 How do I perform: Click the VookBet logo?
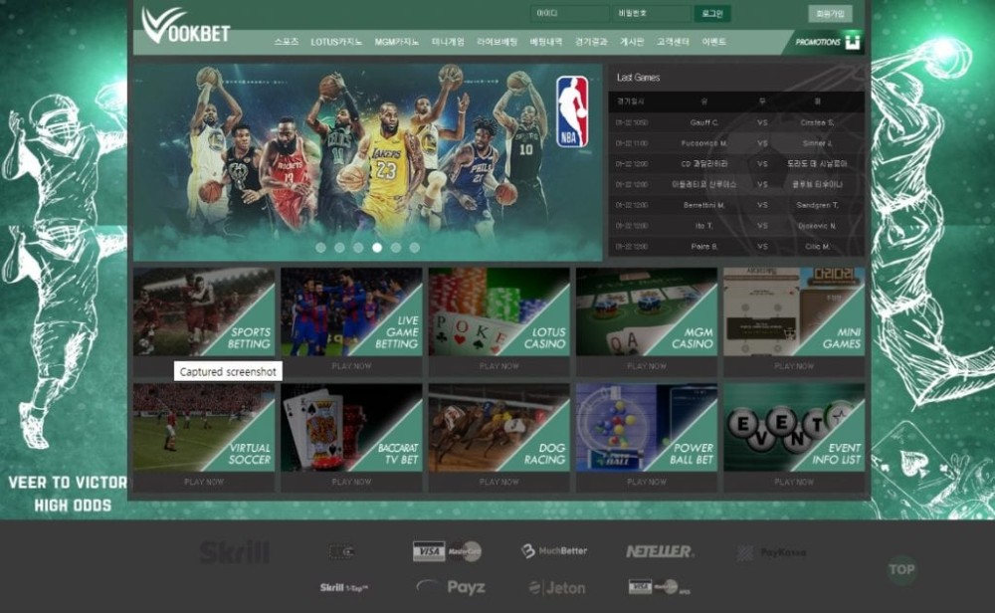[x=185, y=26]
